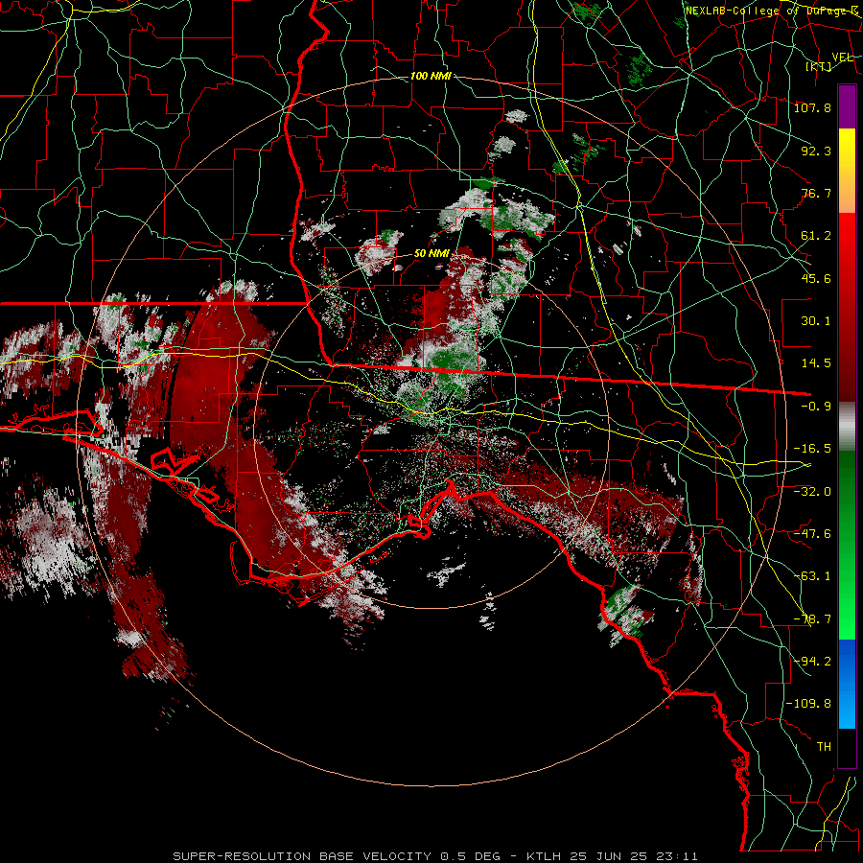863x863 pixels.
Task: Click the -32.0 velocity scale value
Action: click(x=812, y=492)
